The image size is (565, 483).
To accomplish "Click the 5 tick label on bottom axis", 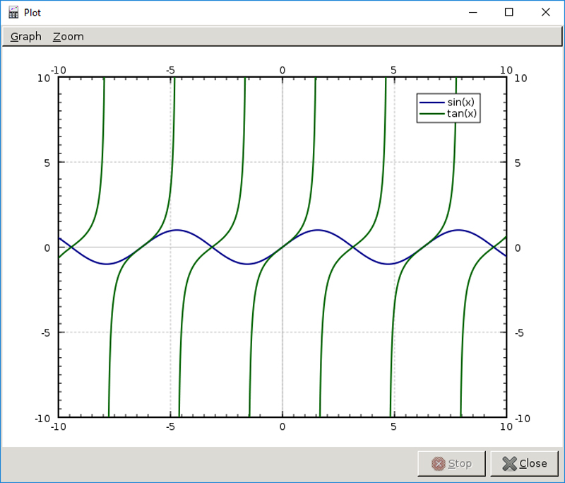I will [394, 426].
